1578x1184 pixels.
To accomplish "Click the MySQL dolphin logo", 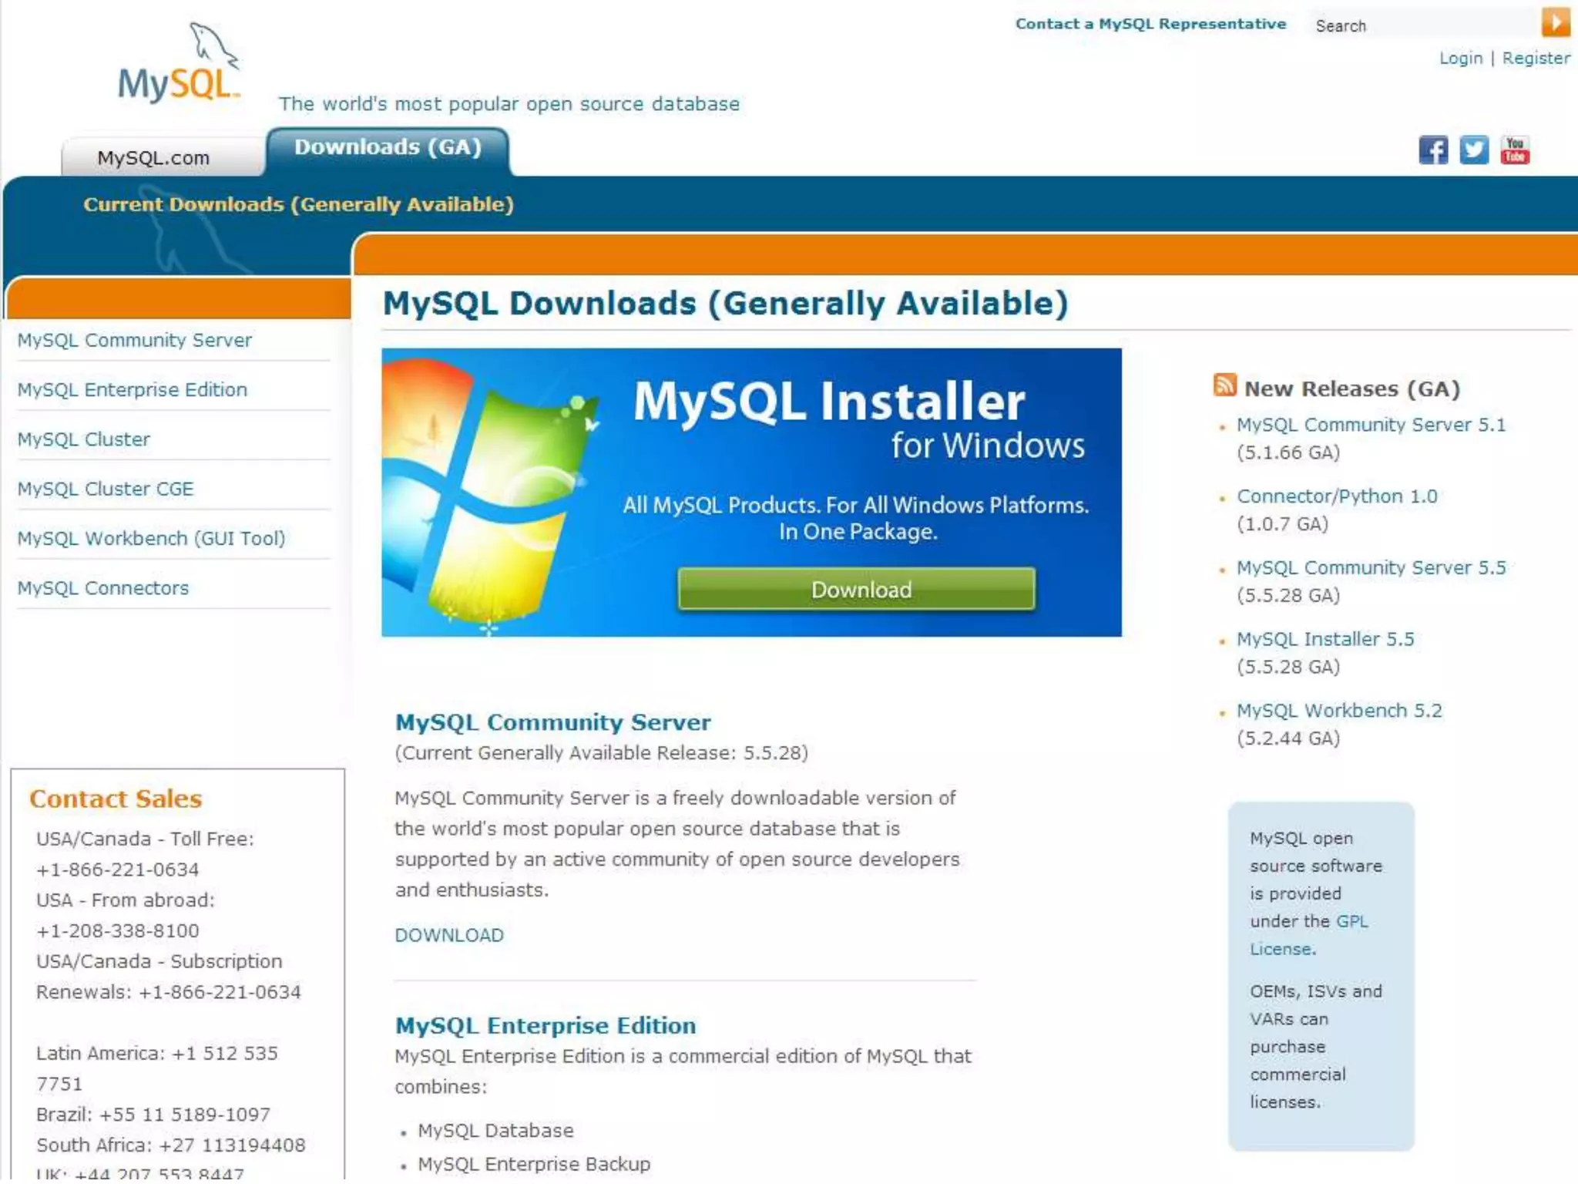I will pyautogui.click(x=180, y=63).
